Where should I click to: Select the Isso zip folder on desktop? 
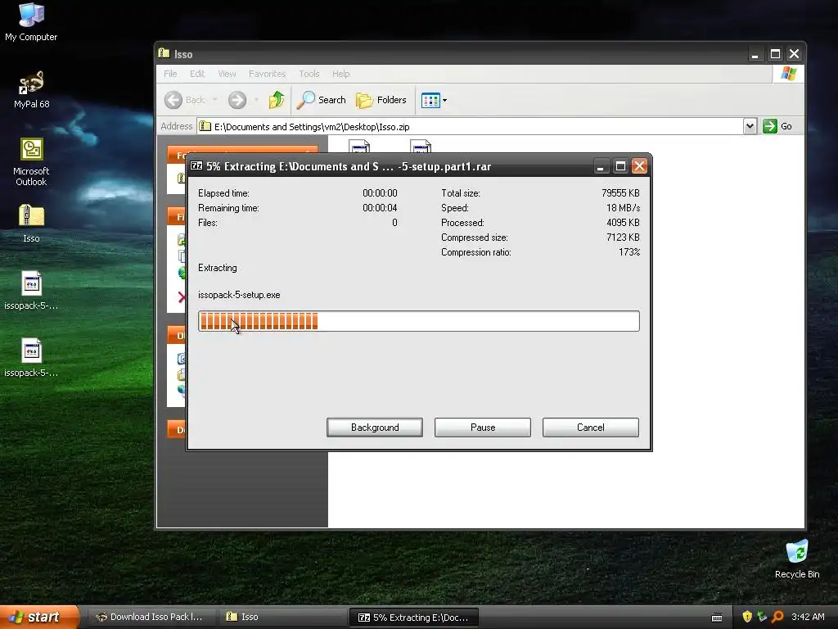point(31,224)
